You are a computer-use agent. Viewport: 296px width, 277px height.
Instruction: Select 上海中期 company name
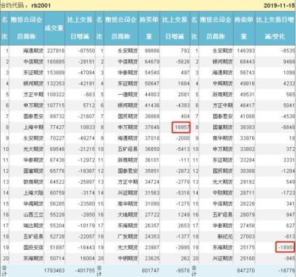(33, 127)
